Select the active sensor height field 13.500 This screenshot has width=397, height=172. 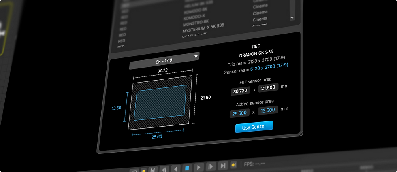tap(268, 110)
